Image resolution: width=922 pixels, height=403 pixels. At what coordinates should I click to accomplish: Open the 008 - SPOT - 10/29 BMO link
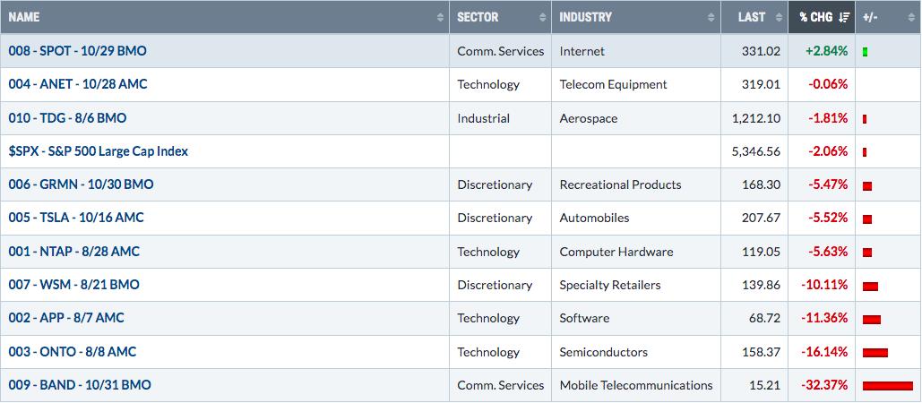pos(78,51)
